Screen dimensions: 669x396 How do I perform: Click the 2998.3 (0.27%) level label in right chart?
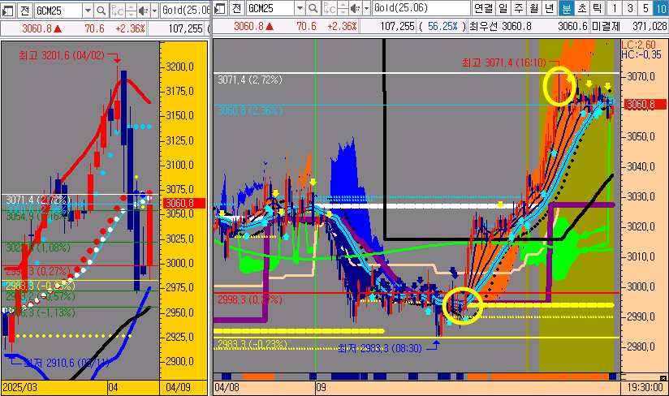click(250, 299)
